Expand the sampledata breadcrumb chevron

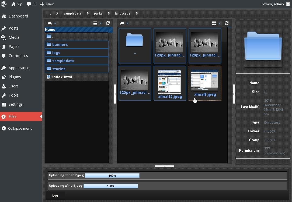point(88,13)
